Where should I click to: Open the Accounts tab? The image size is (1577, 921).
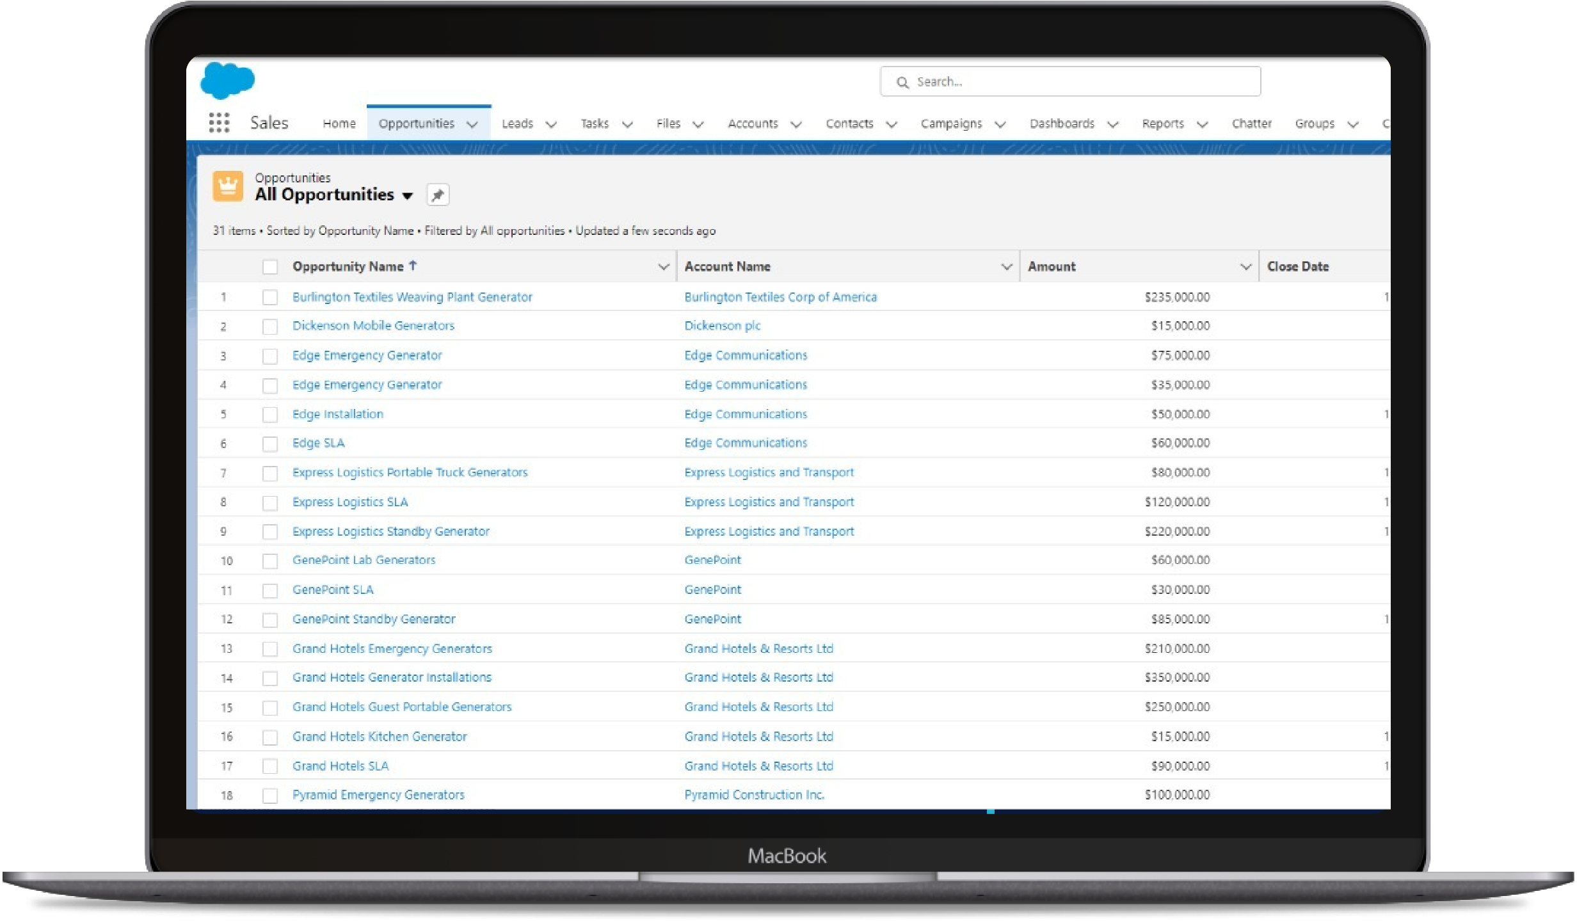[x=753, y=124]
